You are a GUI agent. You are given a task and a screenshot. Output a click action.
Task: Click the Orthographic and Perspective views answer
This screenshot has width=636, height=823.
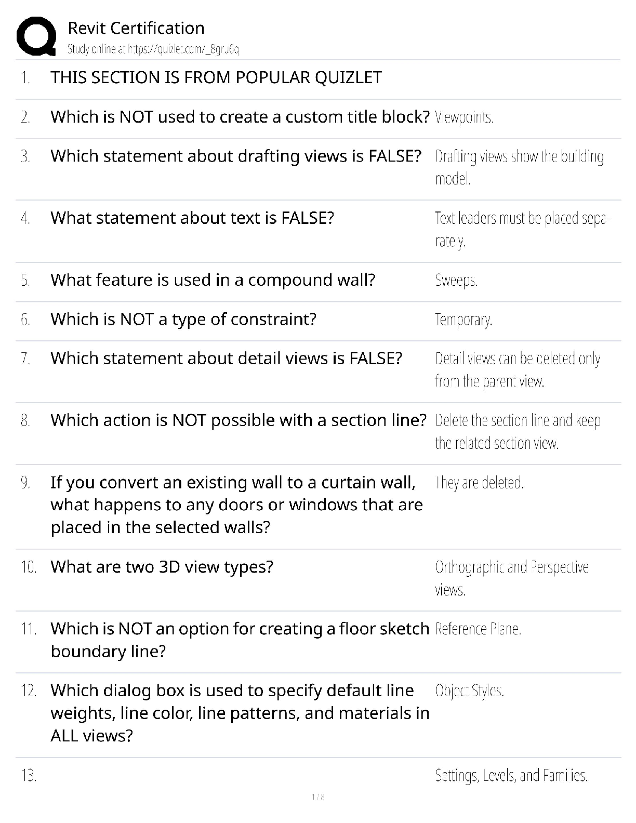tap(512, 578)
